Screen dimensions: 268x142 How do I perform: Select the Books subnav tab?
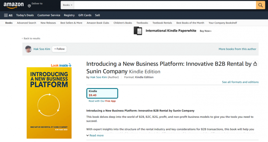click(x=9, y=23)
